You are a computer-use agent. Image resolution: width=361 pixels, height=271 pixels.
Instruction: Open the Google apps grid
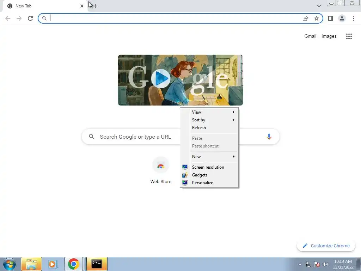pos(349,36)
